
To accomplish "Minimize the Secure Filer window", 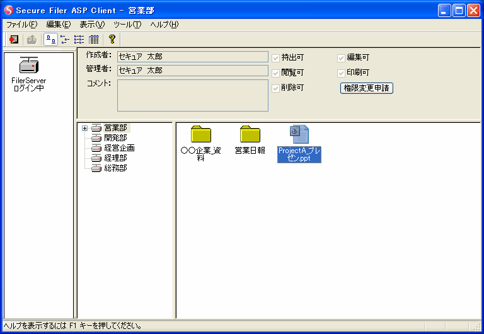I will (444, 11).
